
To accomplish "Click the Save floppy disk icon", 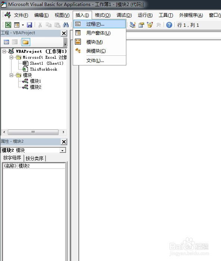I will tap(29, 25).
